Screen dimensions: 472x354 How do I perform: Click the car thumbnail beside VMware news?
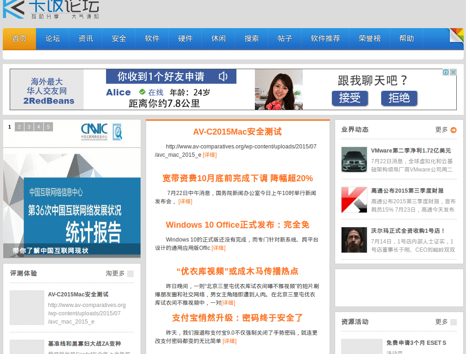(x=354, y=159)
